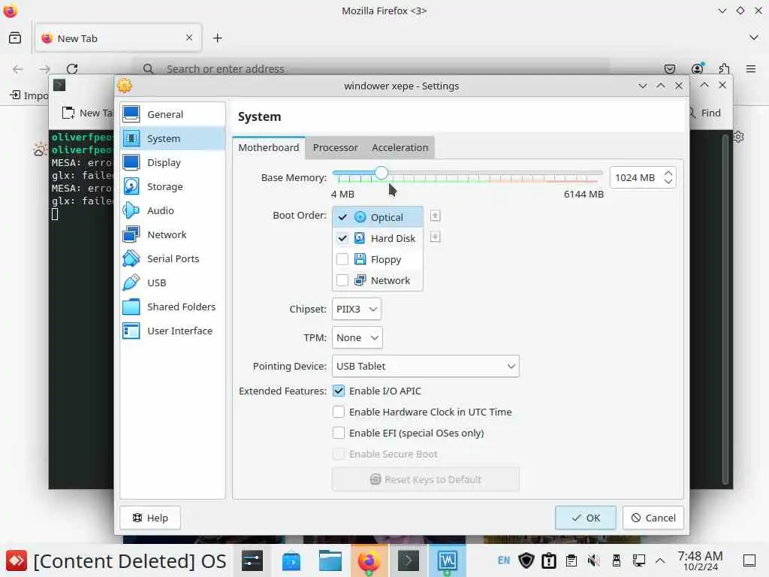Select Serial Ports category
Screen dimensions: 769x577
(x=172, y=258)
